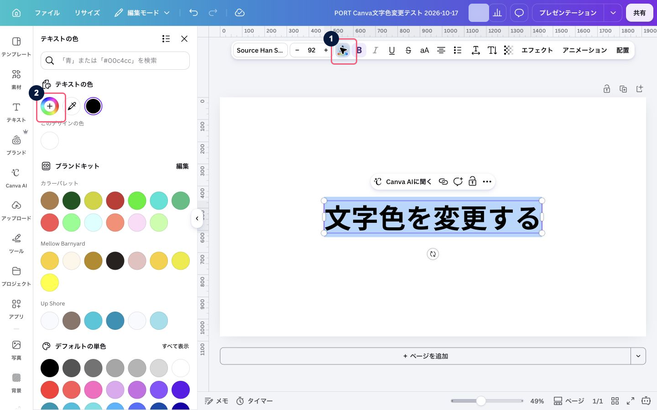The height and width of the screenshot is (410, 657).
Task: Switch to vertical text direction
Action: [492, 50]
